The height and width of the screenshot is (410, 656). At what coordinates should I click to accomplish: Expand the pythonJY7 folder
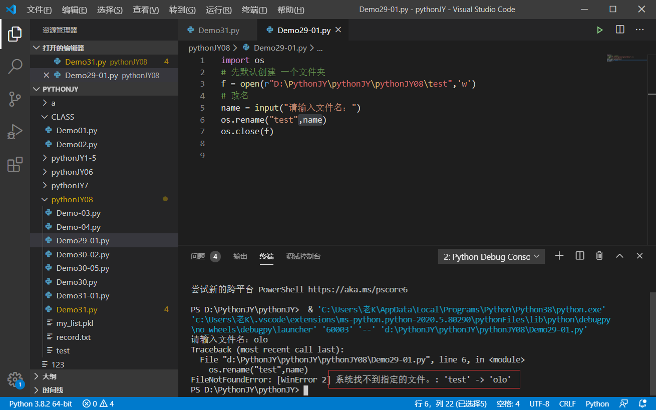[104, 185]
